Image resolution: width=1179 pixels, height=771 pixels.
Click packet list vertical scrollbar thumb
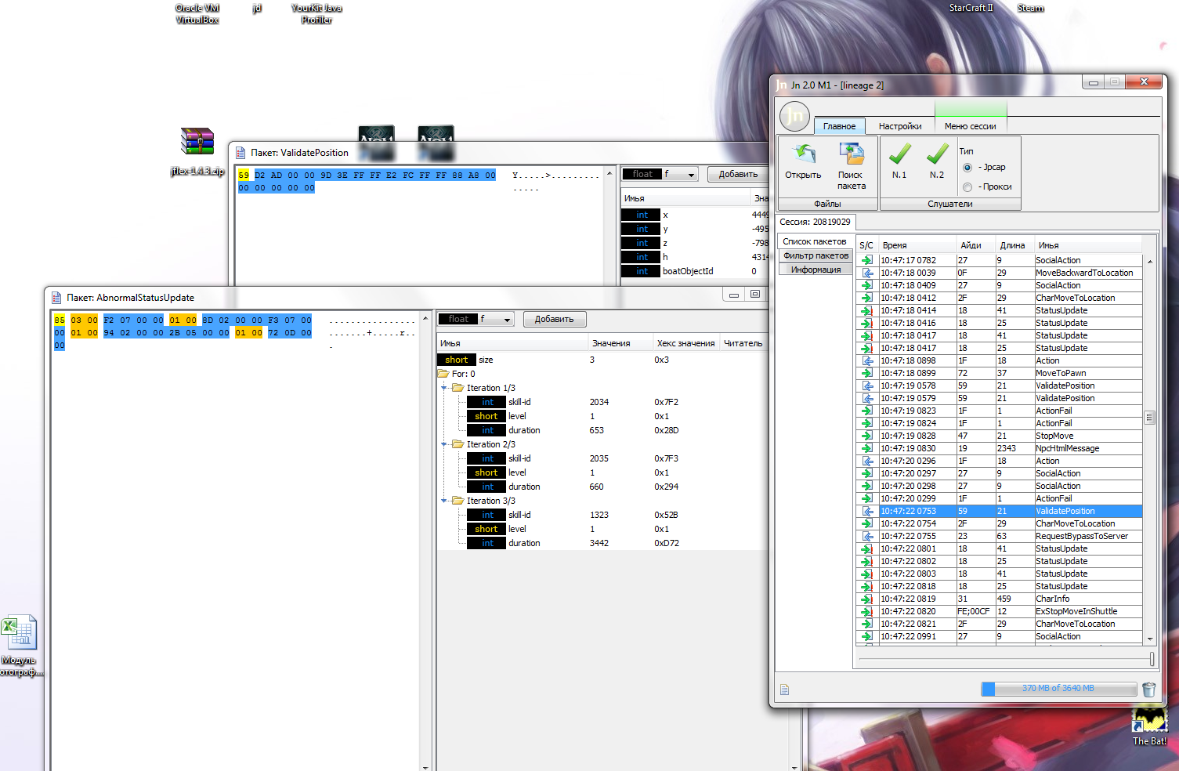1149,418
